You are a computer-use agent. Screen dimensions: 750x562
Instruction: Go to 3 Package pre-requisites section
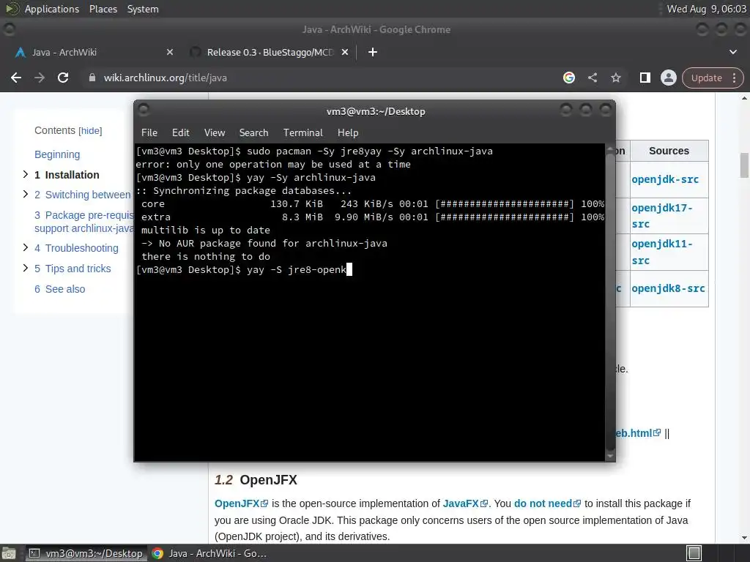pyautogui.click(x=83, y=222)
